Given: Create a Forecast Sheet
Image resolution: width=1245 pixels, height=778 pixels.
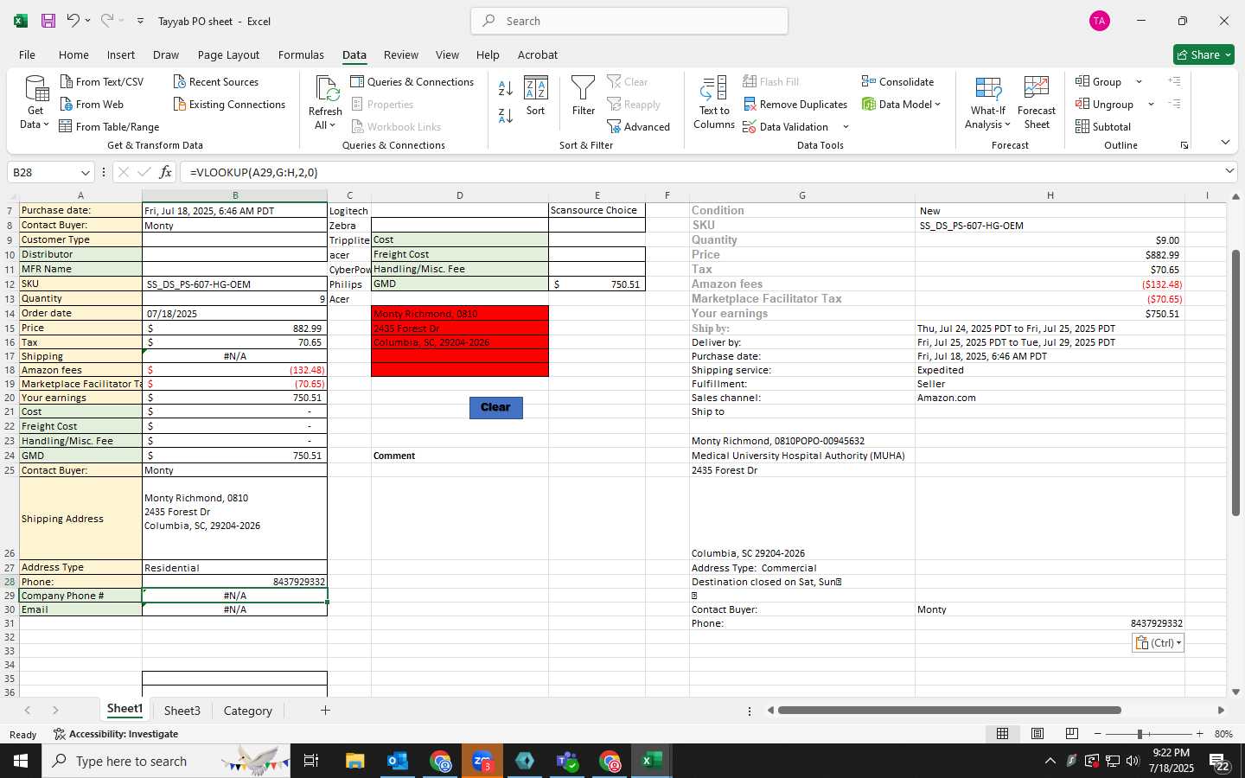Looking at the screenshot, I should (1037, 102).
